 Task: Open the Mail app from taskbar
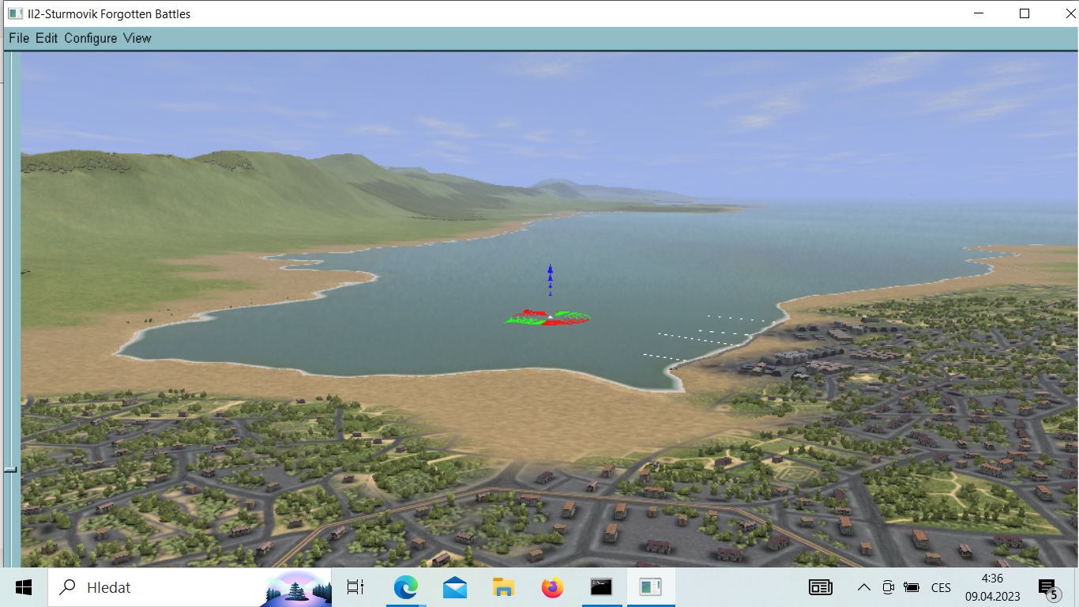coord(454,587)
